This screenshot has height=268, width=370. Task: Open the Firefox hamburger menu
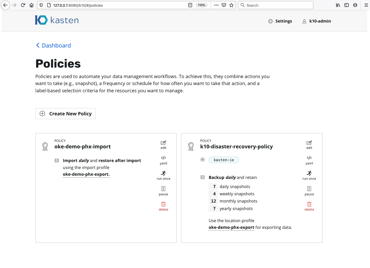366,5
